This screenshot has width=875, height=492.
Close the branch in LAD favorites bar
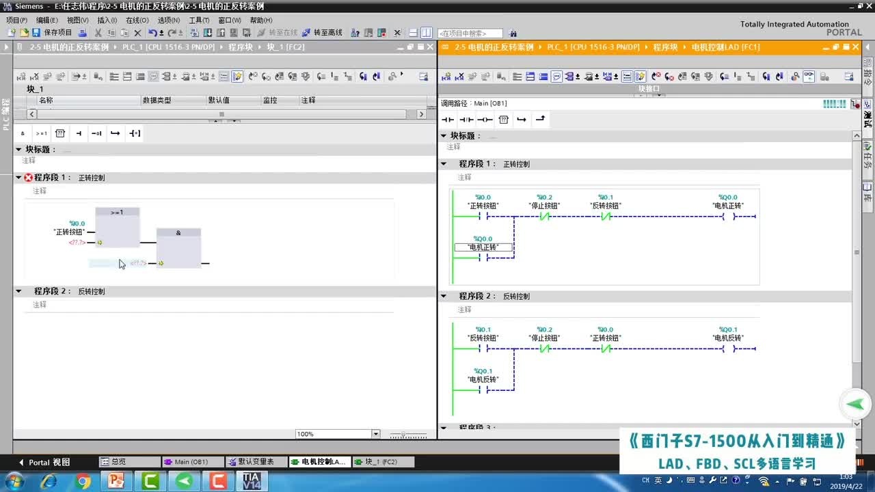click(540, 120)
